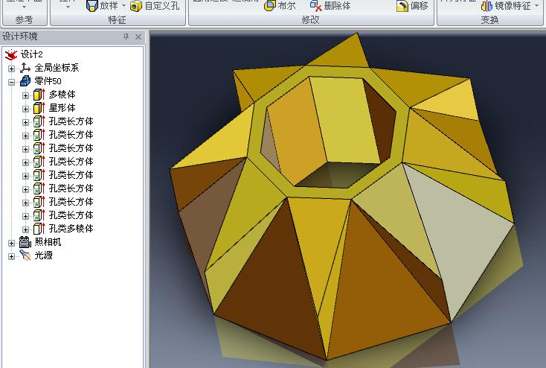The height and width of the screenshot is (368, 546).
Task: Collapse the 零件50 tree node
Action: 12,81
